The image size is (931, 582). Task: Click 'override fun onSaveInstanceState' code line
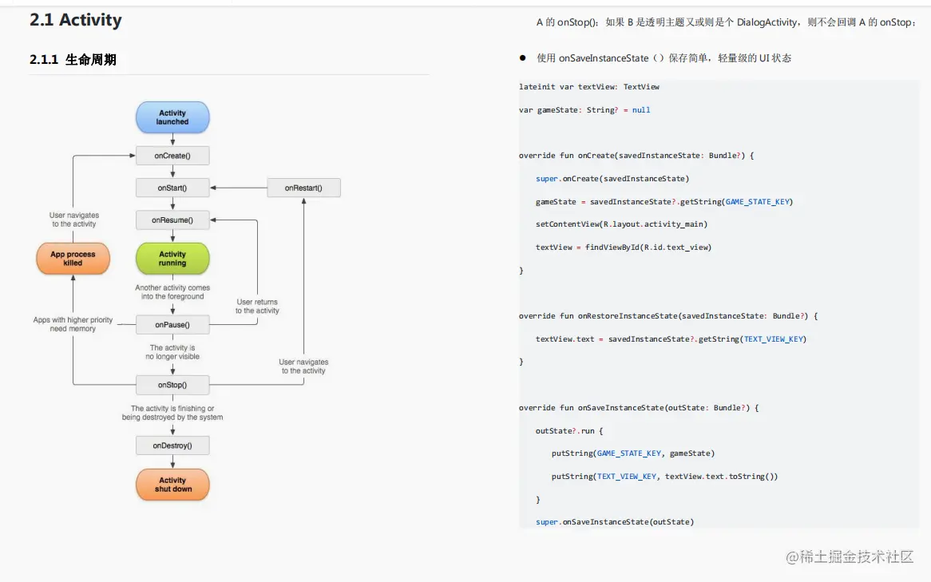pyautogui.click(x=639, y=408)
